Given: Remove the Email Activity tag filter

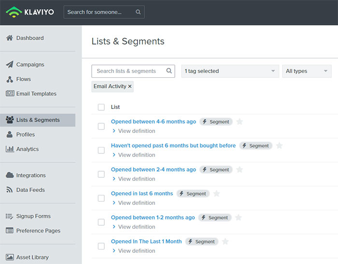Looking at the screenshot, I should [130, 87].
